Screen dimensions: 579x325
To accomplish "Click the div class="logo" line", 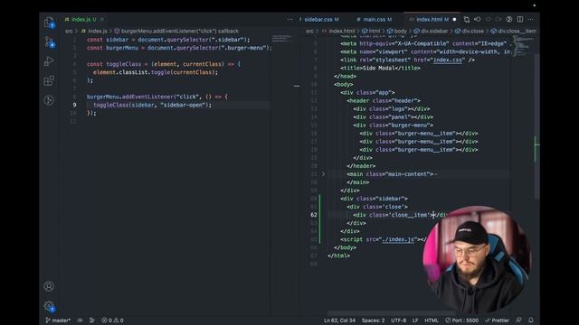I will [392, 108].
